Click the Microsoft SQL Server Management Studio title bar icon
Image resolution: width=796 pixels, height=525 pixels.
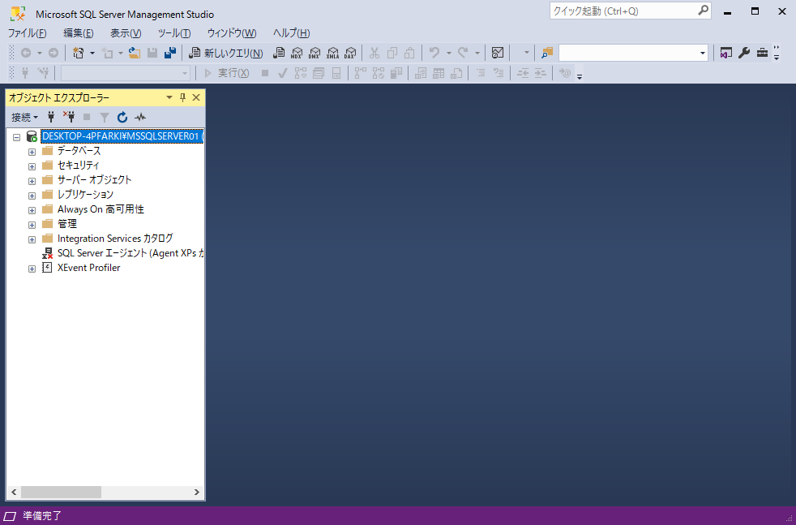[x=17, y=15]
